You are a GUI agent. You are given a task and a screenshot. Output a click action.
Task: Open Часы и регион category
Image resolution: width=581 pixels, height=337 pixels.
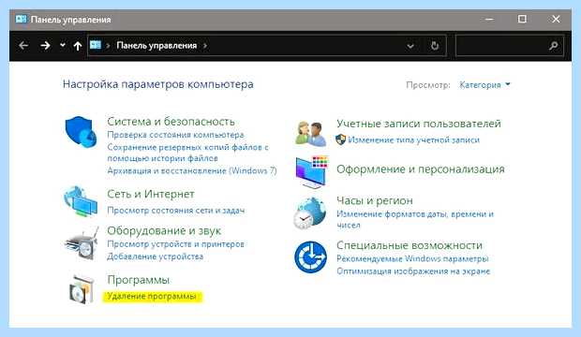pyautogui.click(x=375, y=200)
